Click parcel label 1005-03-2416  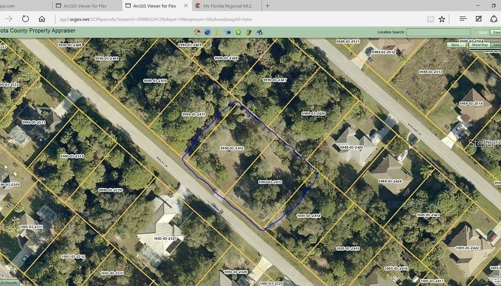tap(396, 268)
